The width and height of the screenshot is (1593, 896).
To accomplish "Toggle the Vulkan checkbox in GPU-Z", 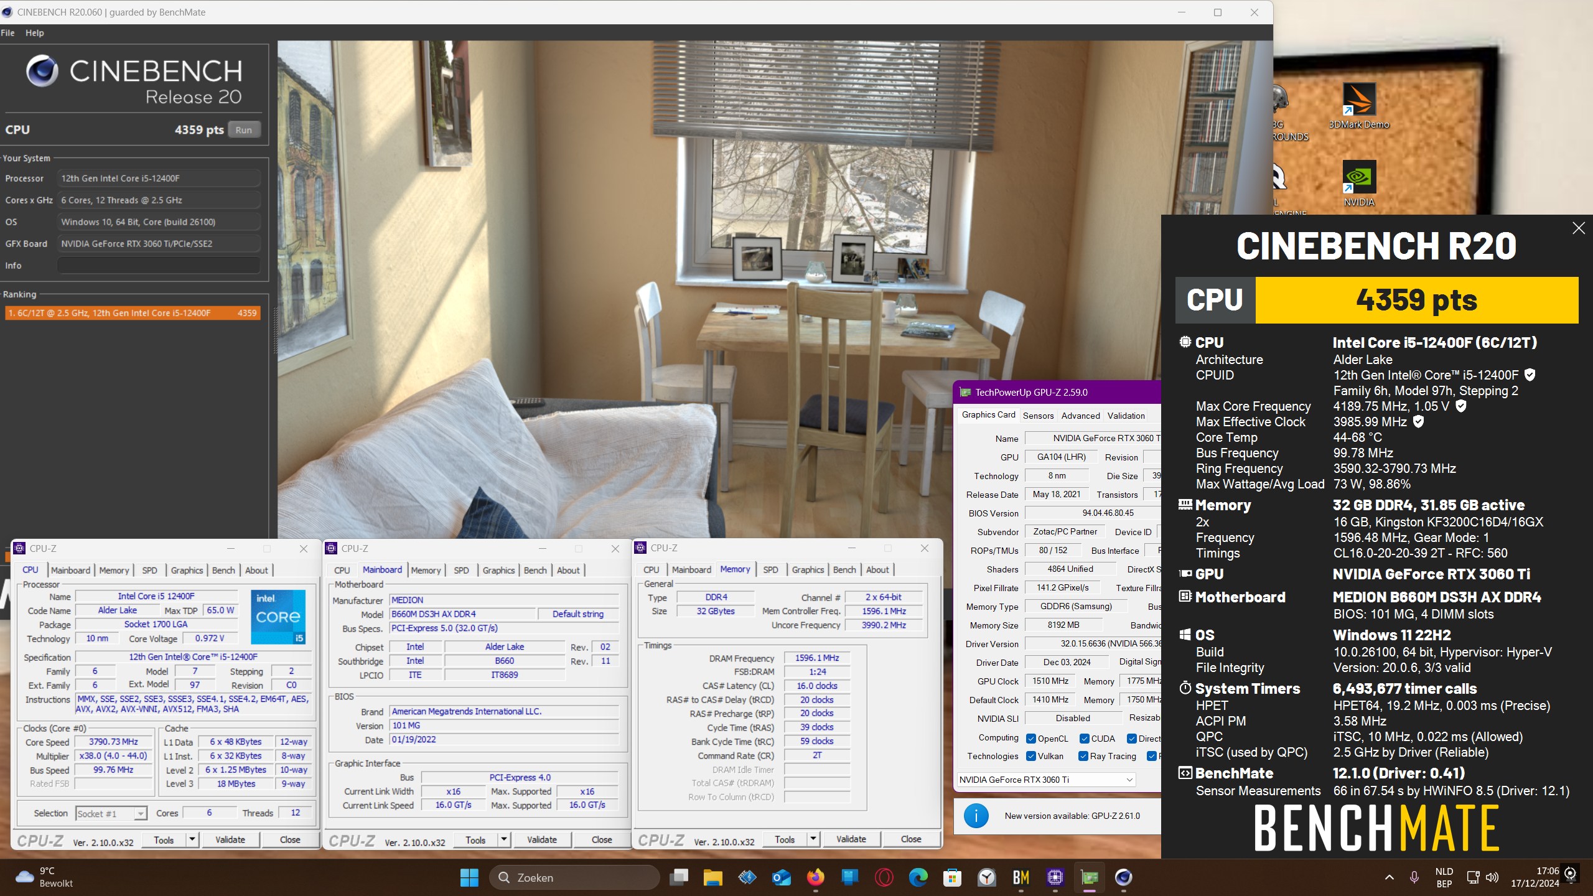I will click(x=1031, y=756).
